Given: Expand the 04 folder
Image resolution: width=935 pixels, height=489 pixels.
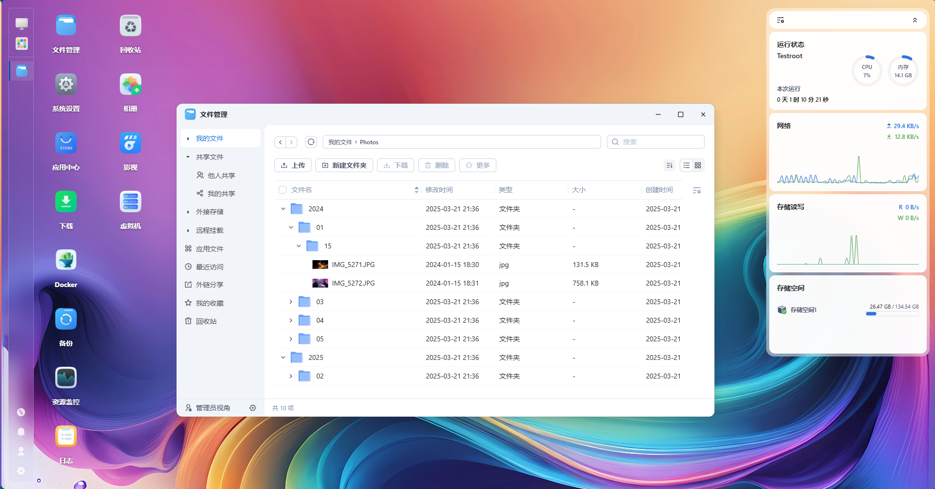Looking at the screenshot, I should (291, 320).
